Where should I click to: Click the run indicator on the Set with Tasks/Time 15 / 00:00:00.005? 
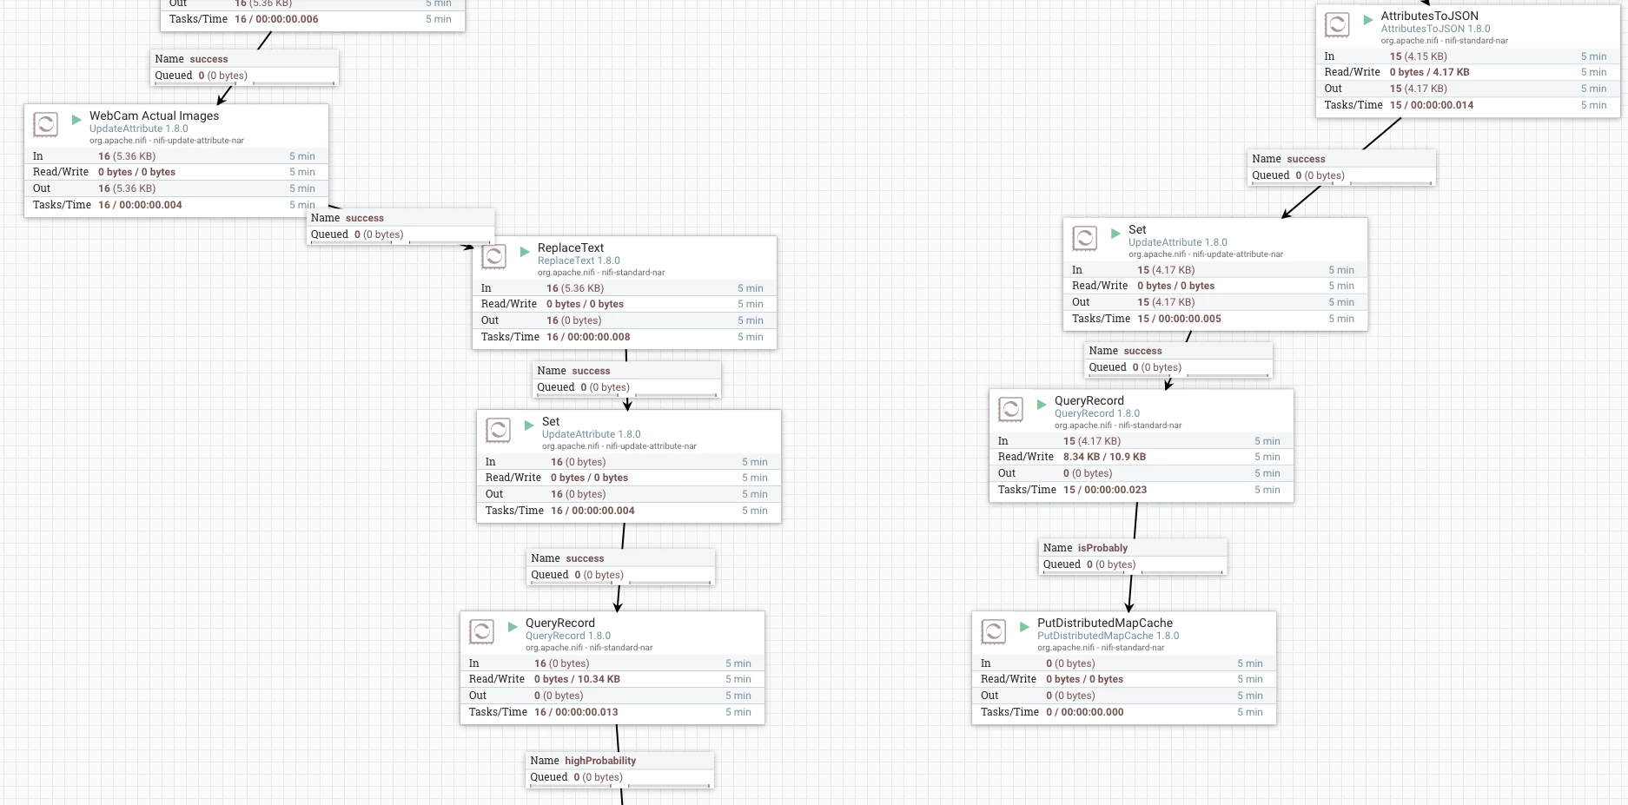click(x=1115, y=233)
